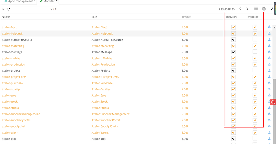Click install icon for axelor-project

click(x=269, y=70)
